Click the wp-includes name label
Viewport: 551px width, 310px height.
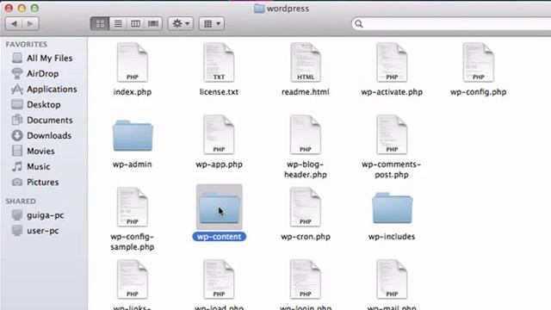click(392, 237)
